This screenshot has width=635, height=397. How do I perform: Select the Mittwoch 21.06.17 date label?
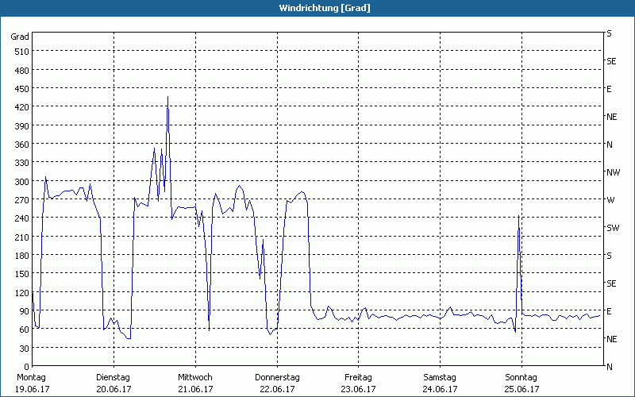click(194, 384)
